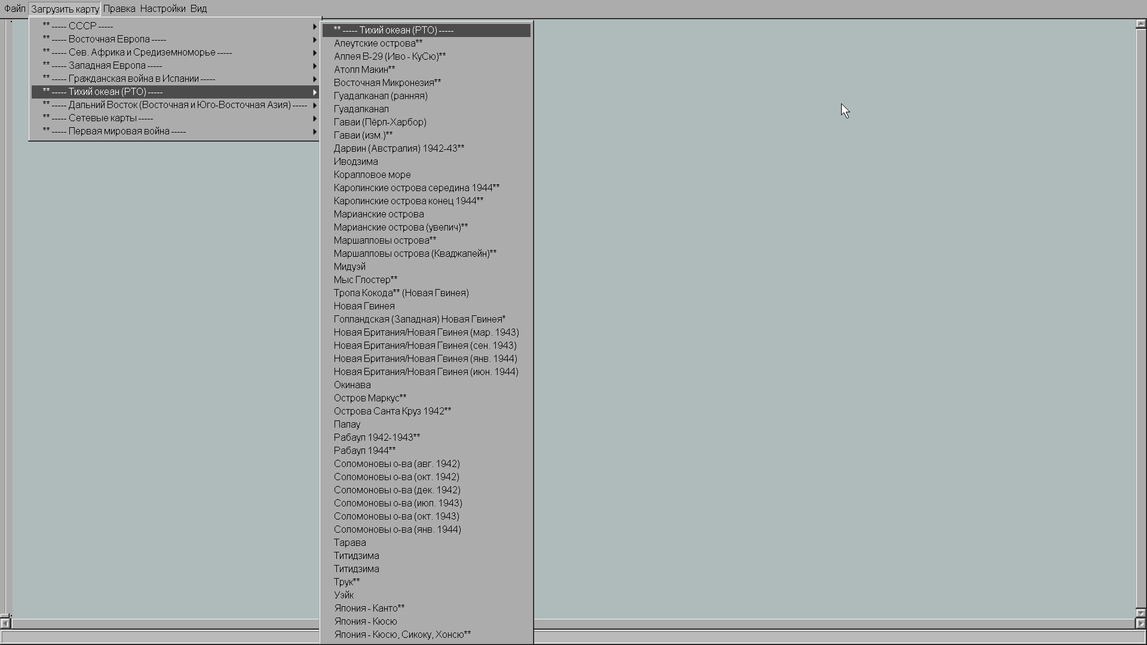Load Новая Британия/Новая Гвинея (июн. 1944)
1147x645 pixels.
point(427,372)
